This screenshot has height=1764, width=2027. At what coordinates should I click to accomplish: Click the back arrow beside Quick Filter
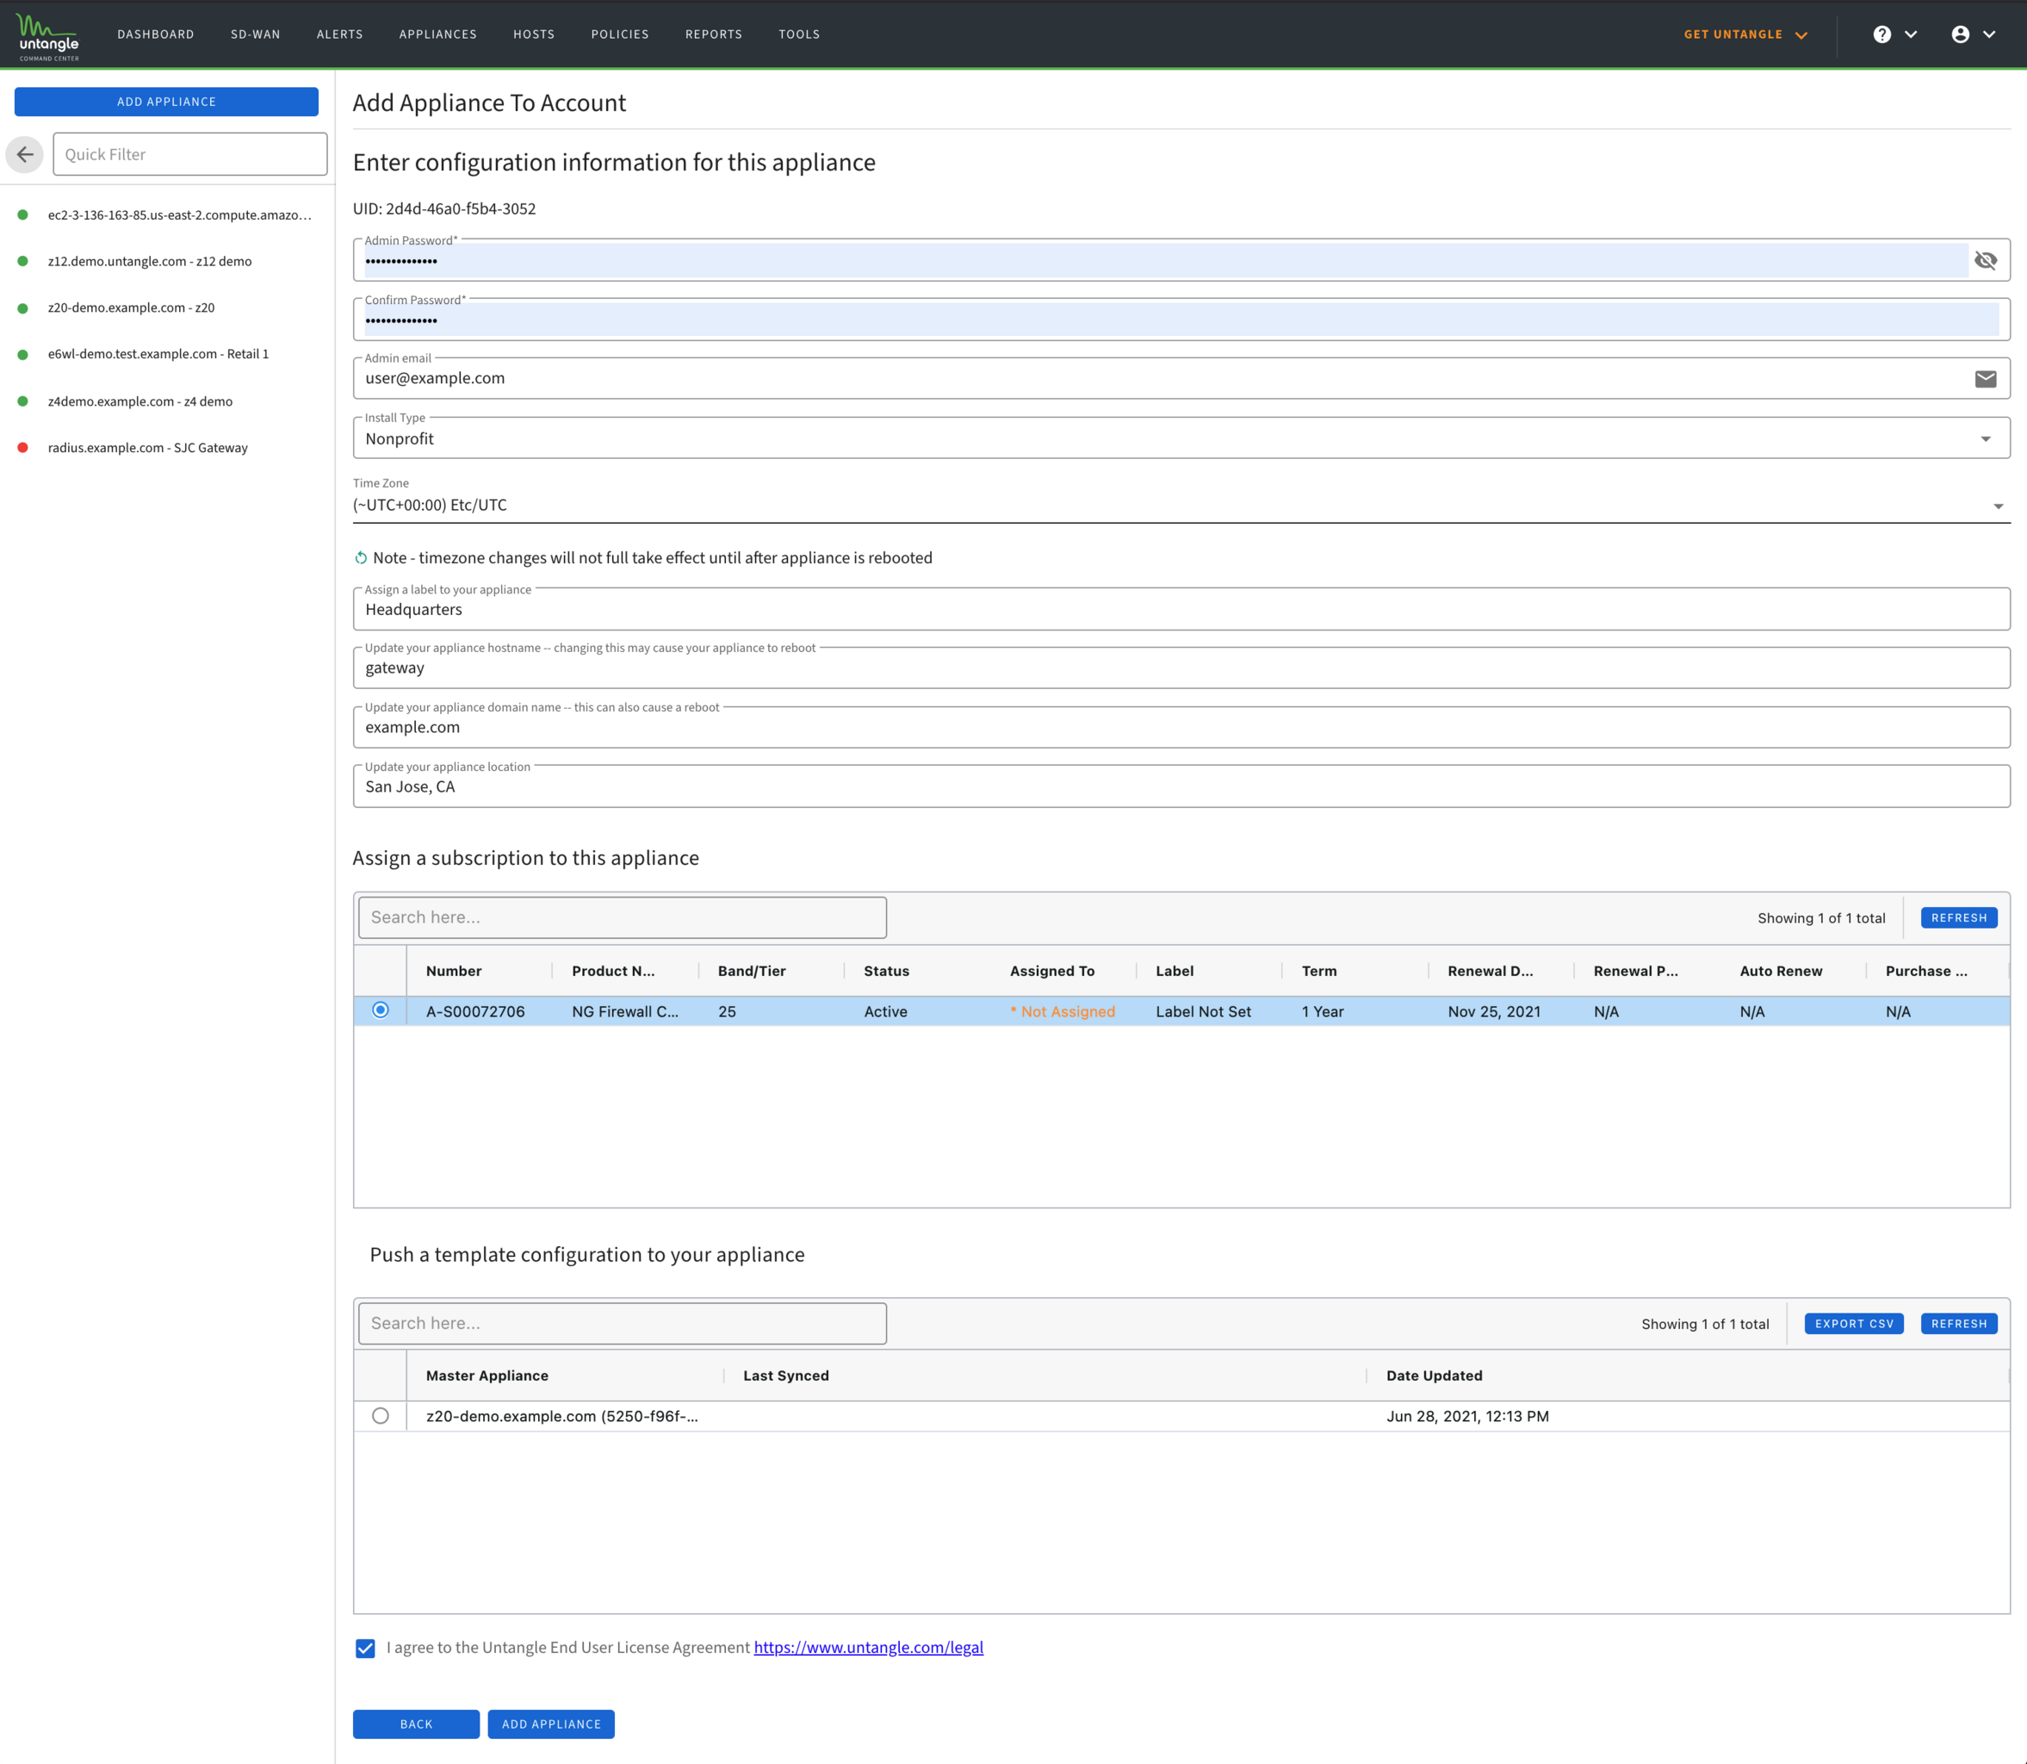pos(25,154)
